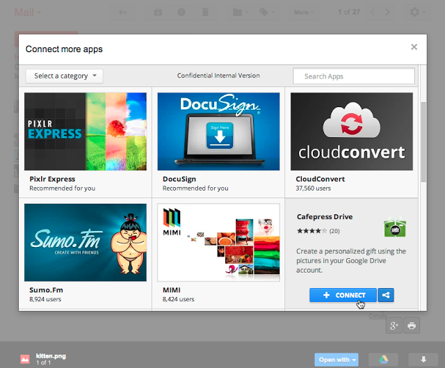Click the 8,924 users text
The height and width of the screenshot is (368, 445).
click(45, 299)
